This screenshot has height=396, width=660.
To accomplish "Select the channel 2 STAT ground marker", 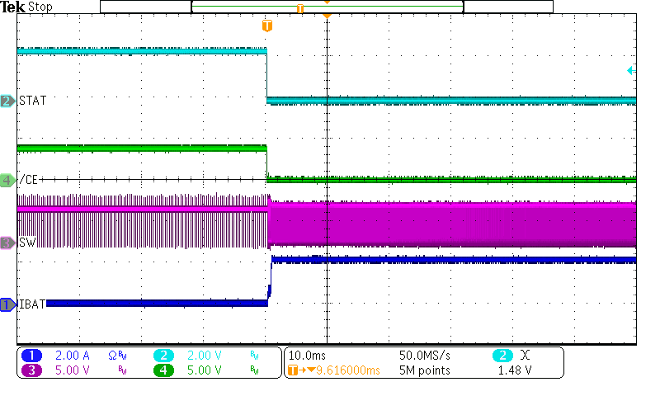I will (x=7, y=101).
